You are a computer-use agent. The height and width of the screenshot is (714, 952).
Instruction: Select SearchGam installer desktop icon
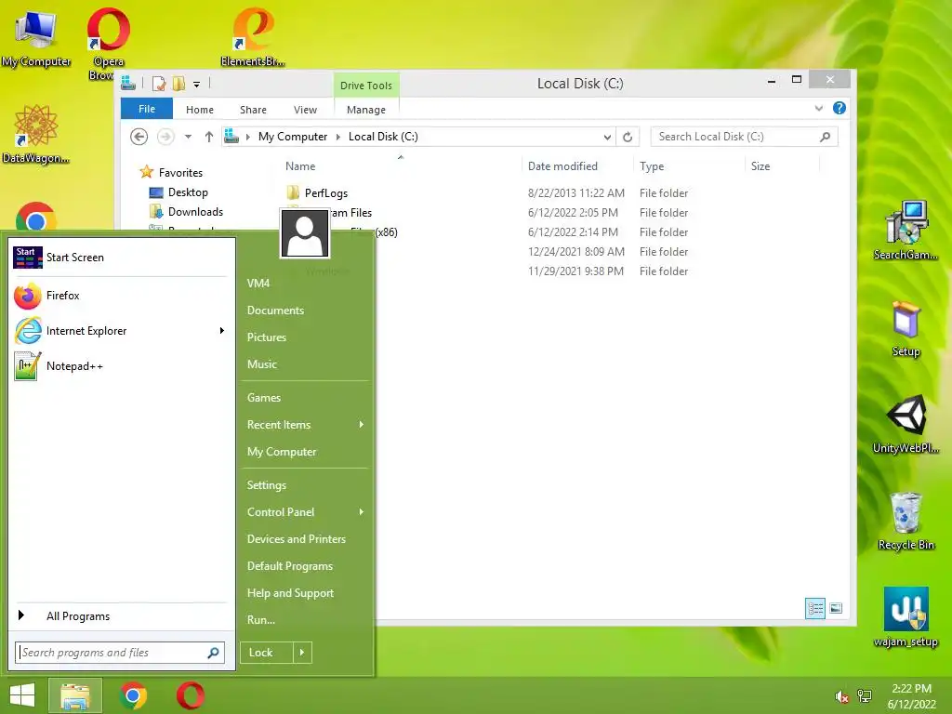click(x=906, y=231)
